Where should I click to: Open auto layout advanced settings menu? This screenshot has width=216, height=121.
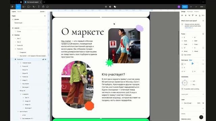[x=203, y=64]
